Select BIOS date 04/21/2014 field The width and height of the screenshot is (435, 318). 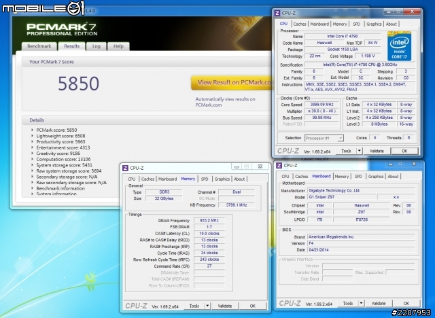[361, 250]
